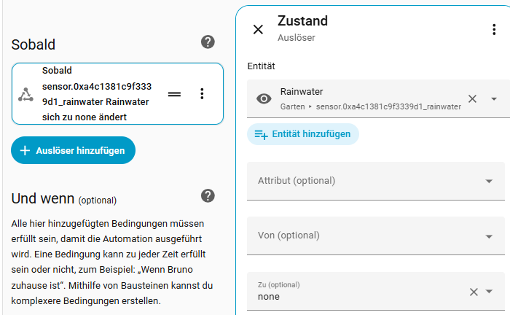Click the Zustand panel title

click(303, 21)
